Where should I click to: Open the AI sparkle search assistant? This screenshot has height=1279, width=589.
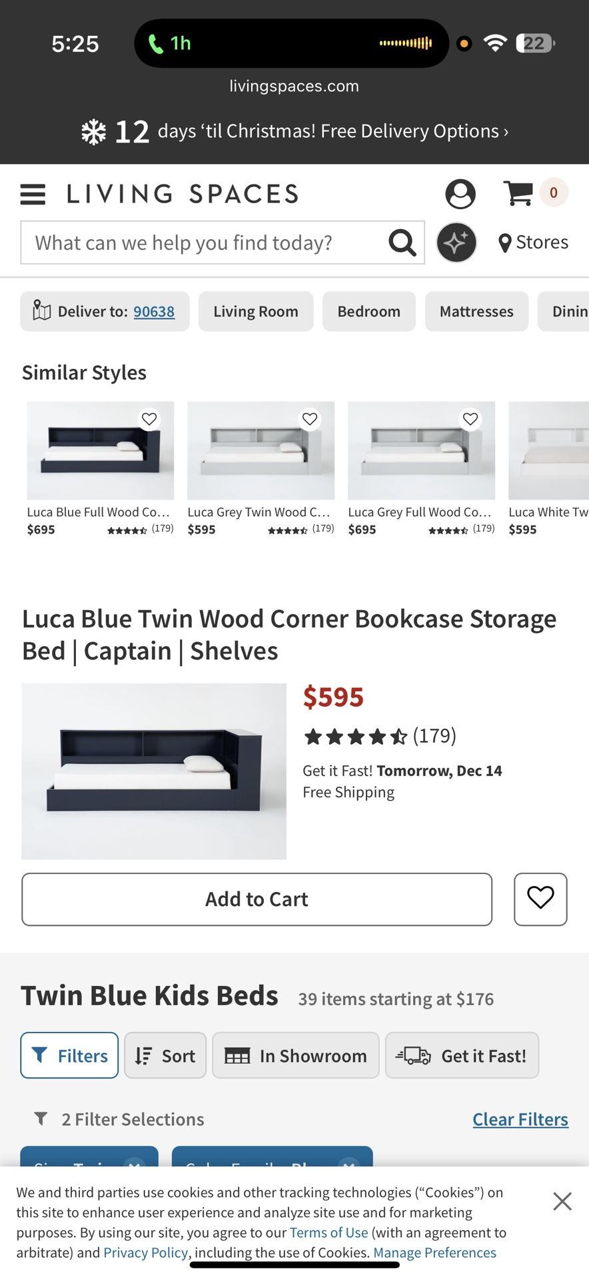pyautogui.click(x=456, y=242)
